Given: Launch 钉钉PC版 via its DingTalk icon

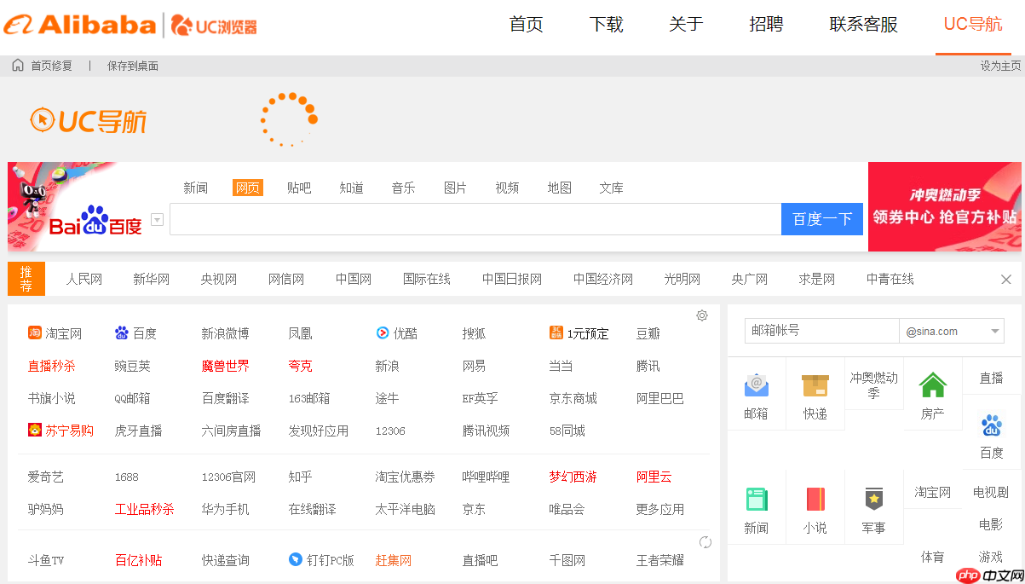Looking at the screenshot, I should coord(293,560).
